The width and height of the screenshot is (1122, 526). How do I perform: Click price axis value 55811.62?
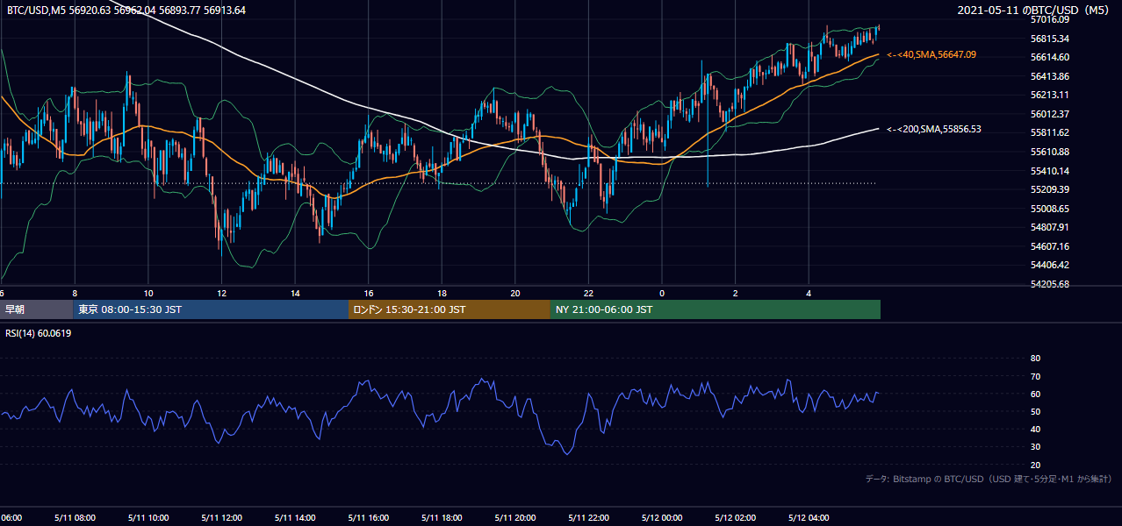tap(1049, 132)
